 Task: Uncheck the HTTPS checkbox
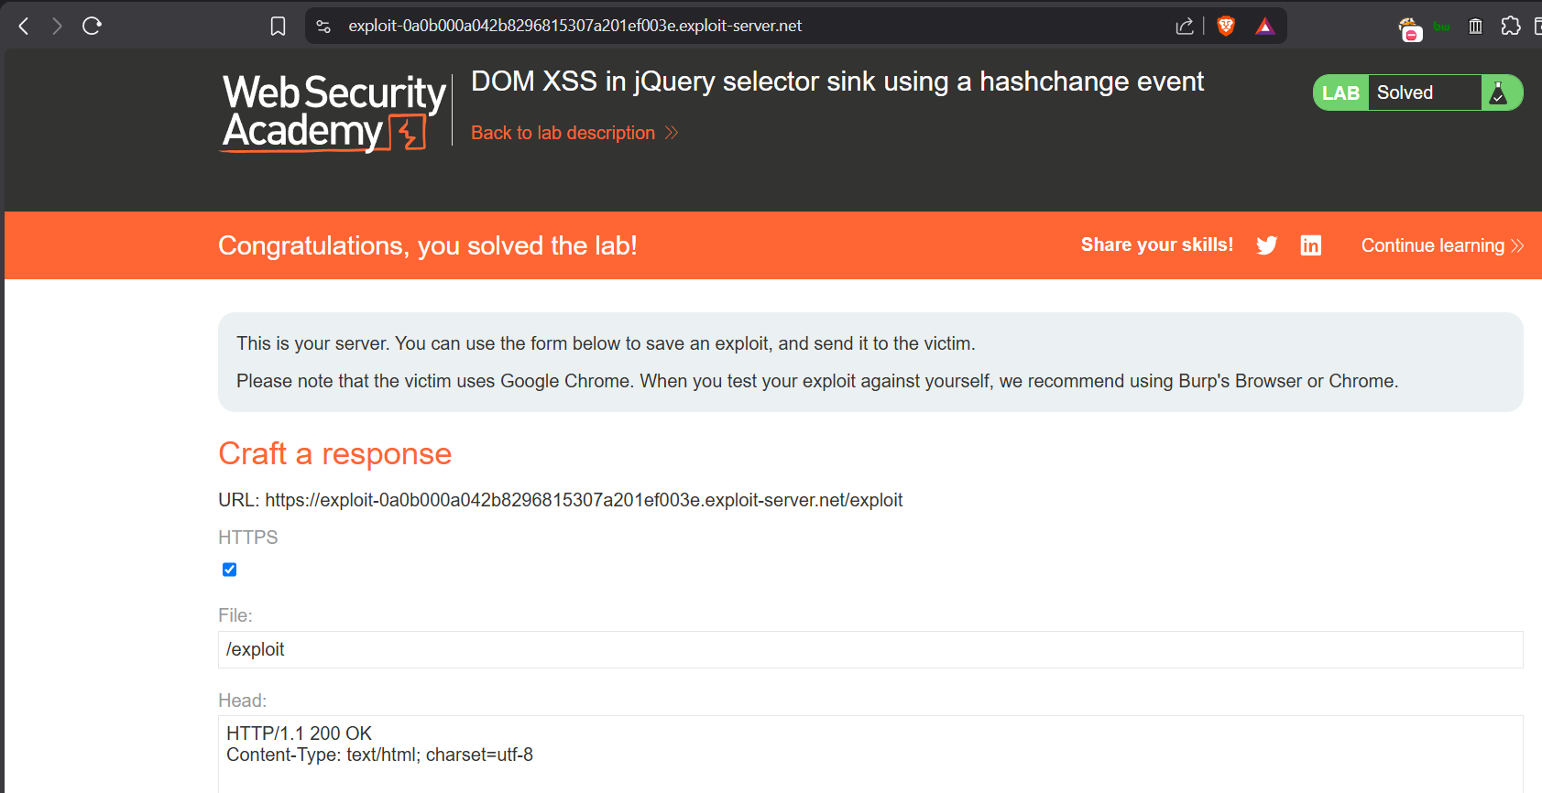pyautogui.click(x=230, y=570)
